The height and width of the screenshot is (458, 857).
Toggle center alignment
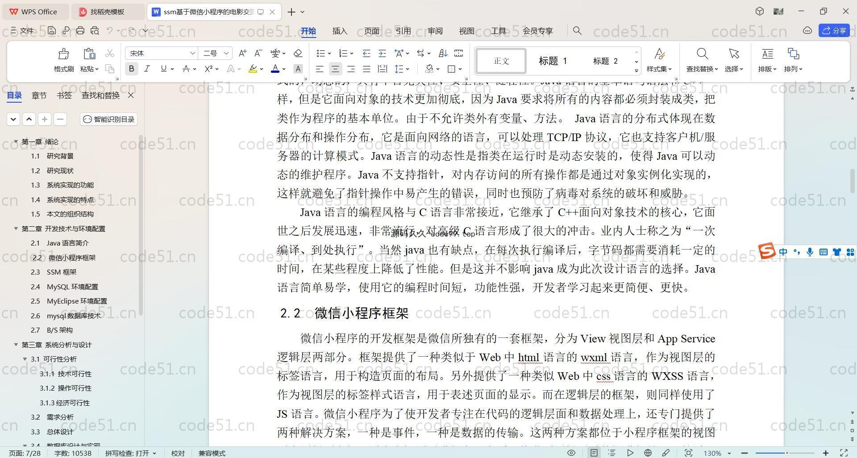(x=335, y=69)
